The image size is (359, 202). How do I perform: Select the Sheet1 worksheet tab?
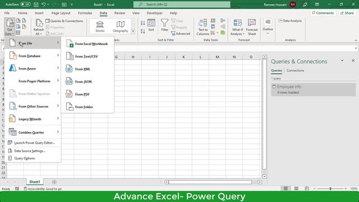tap(35, 182)
